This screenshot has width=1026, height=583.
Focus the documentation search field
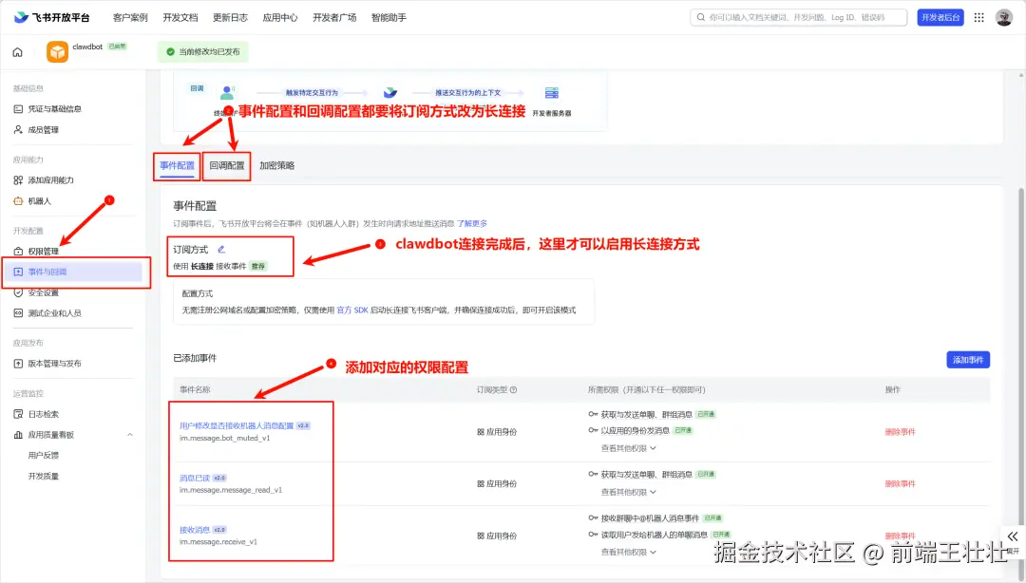point(798,18)
